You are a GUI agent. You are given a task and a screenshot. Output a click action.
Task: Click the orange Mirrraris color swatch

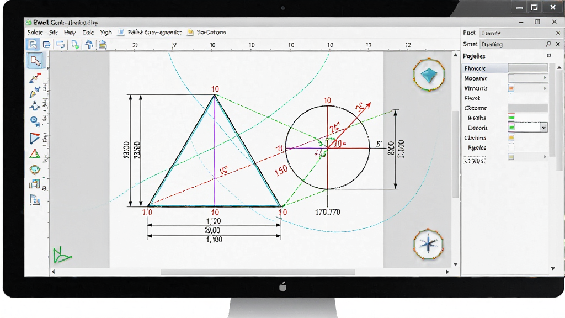coord(511,88)
